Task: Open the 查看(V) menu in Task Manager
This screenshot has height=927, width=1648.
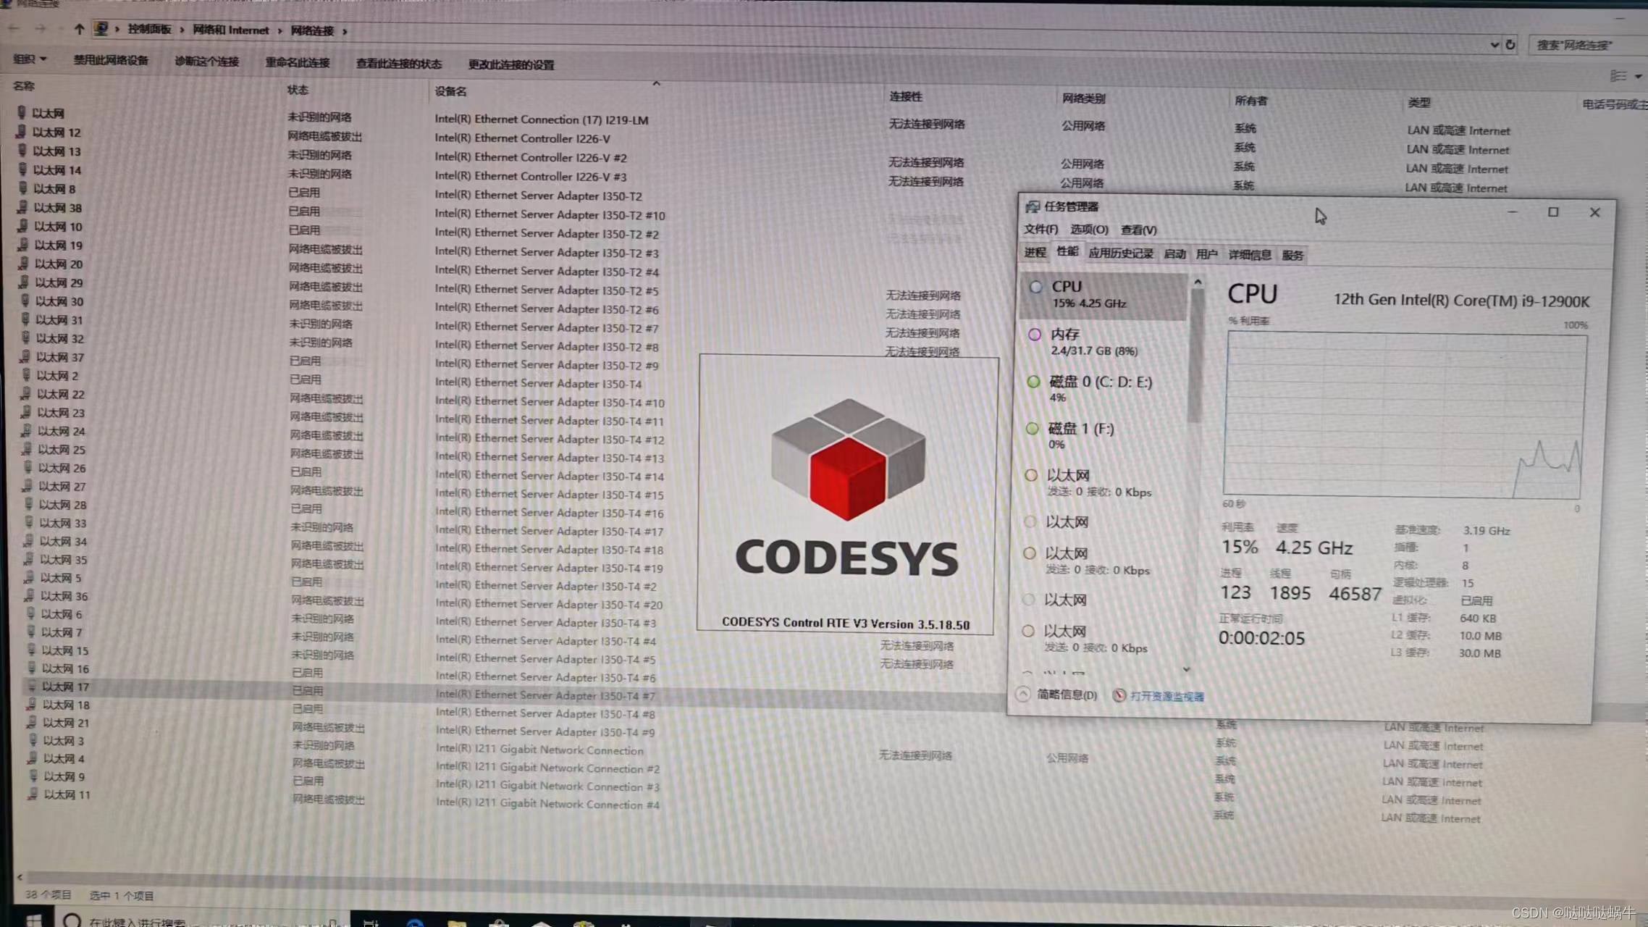Action: tap(1137, 230)
